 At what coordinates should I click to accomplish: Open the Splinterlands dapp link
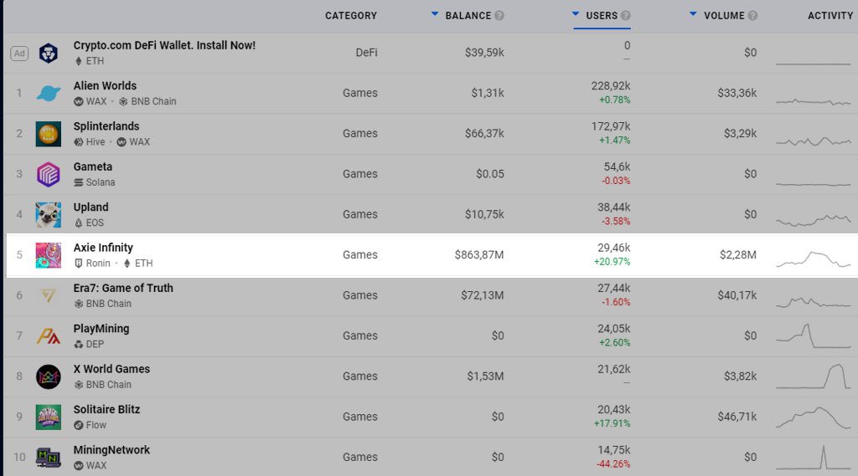(106, 126)
